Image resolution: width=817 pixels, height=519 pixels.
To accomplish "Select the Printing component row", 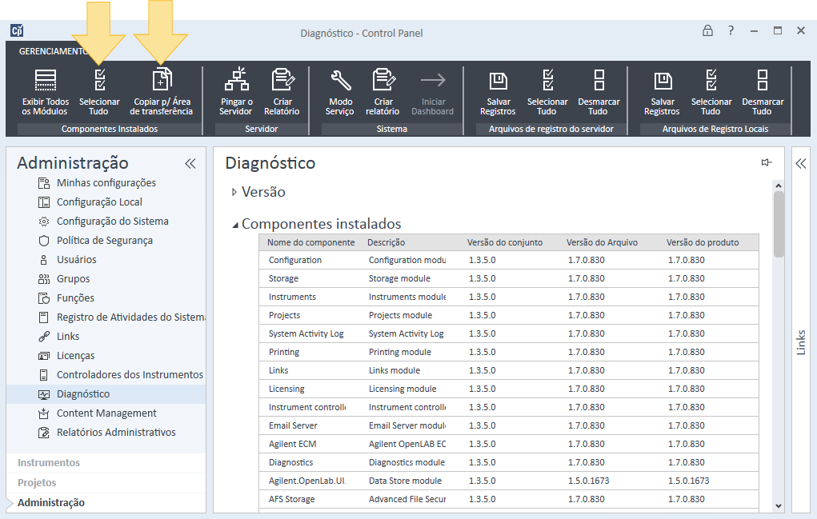I will pos(509,352).
